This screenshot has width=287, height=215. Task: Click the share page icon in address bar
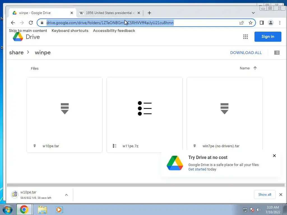242,23
